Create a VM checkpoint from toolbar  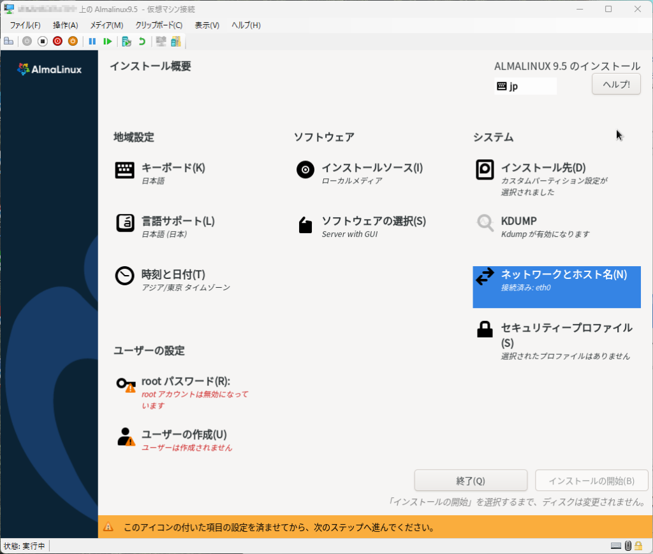pos(127,41)
